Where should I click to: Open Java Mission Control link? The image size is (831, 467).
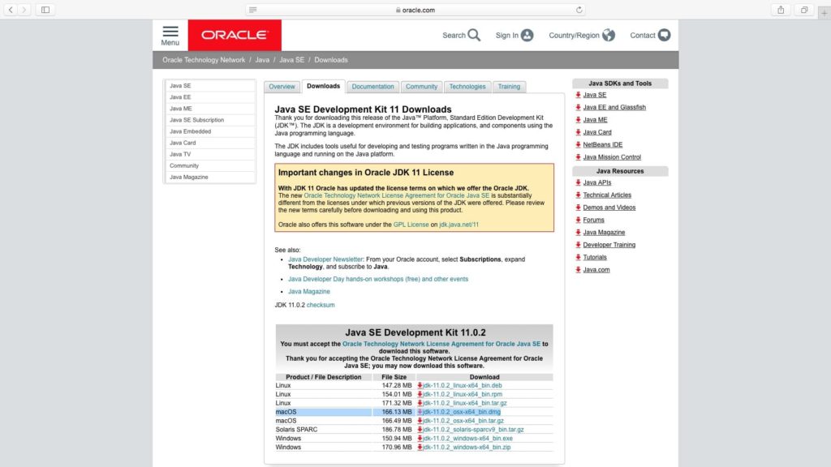612,157
